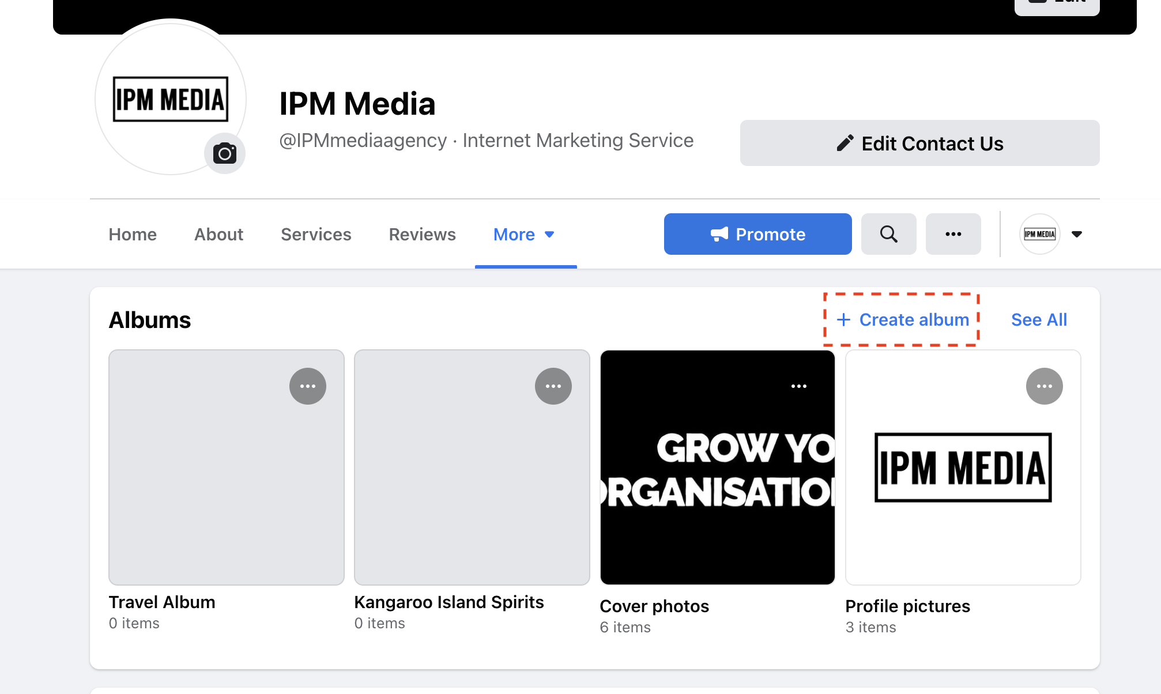
Task: Click the pencil icon on Edit Contact Us
Action: pos(845,142)
